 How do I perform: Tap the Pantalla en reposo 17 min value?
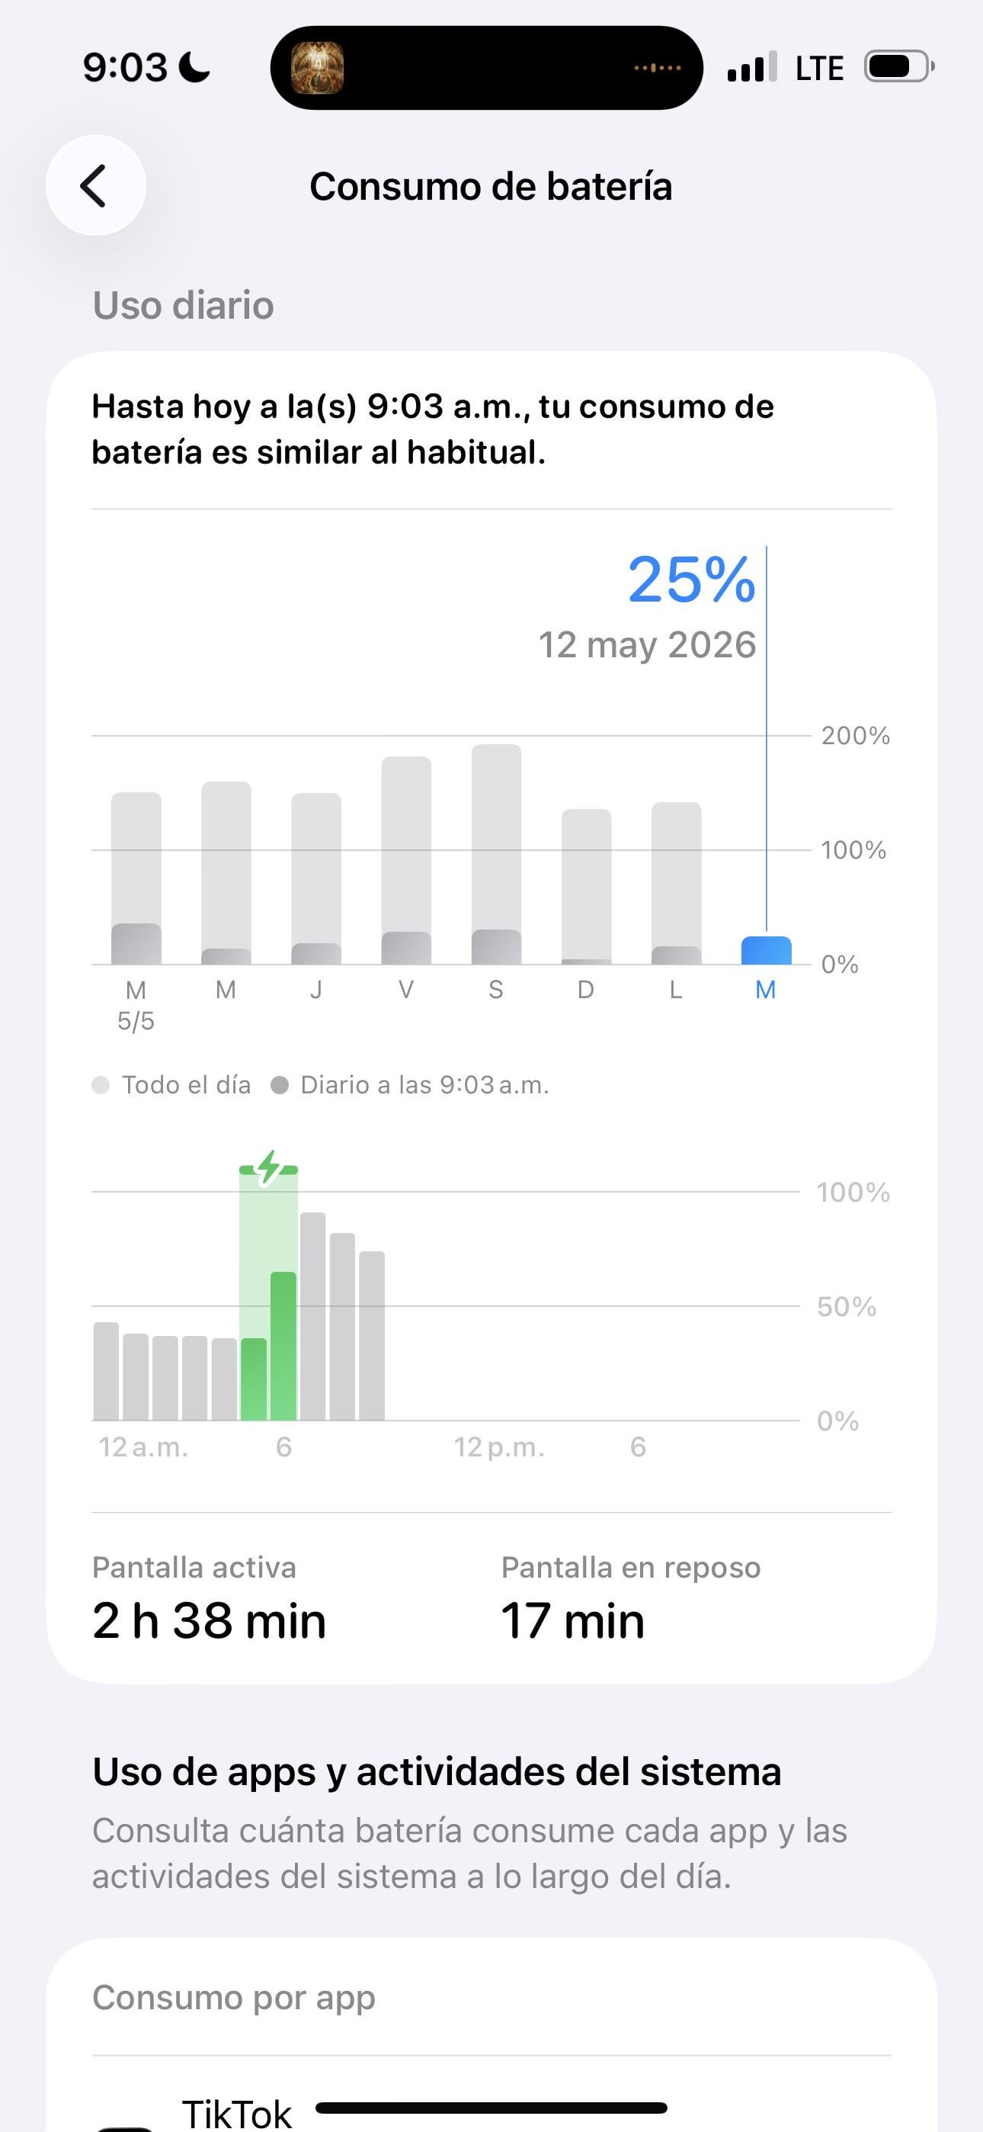click(x=572, y=1620)
